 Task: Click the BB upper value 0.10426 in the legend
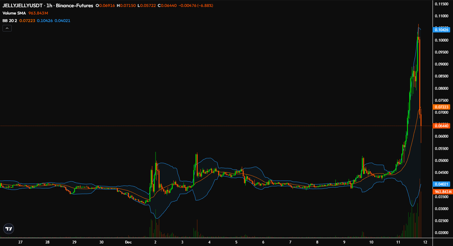click(45, 20)
